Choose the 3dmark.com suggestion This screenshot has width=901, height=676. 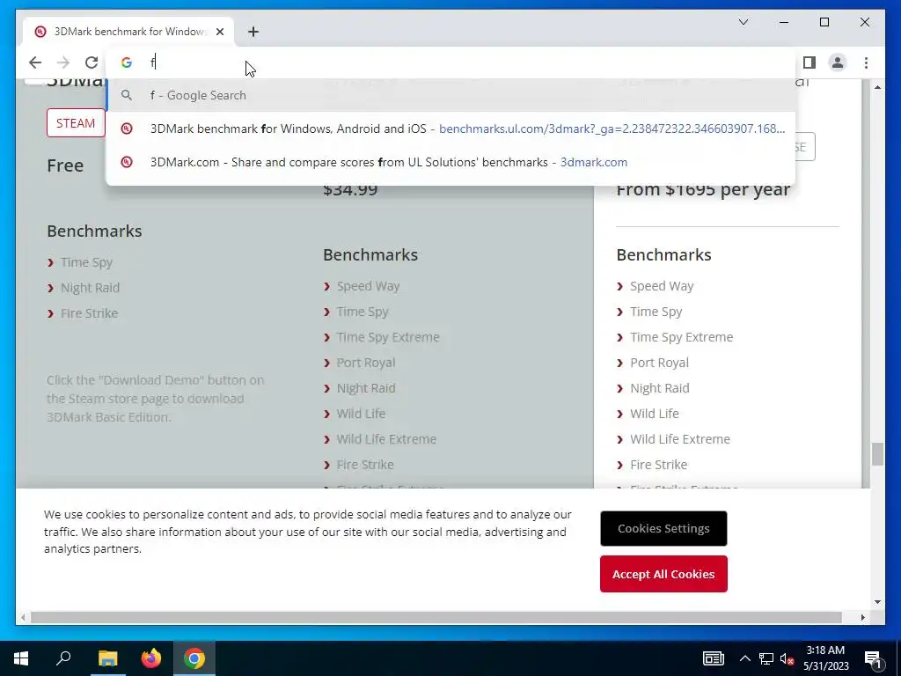451,162
